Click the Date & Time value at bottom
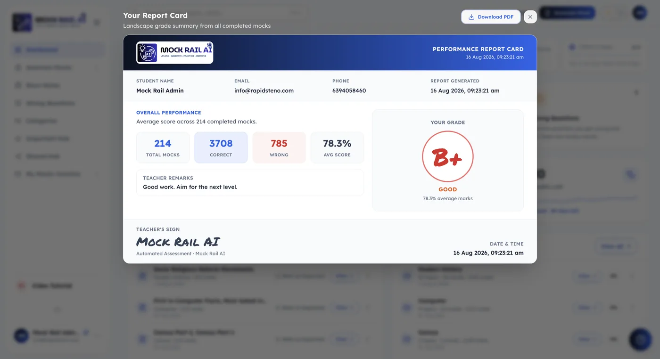660x359 pixels. click(x=488, y=253)
